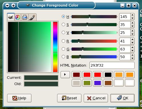
Task: Click the plus sticky button in the titlebar
Action: pos(13,6)
